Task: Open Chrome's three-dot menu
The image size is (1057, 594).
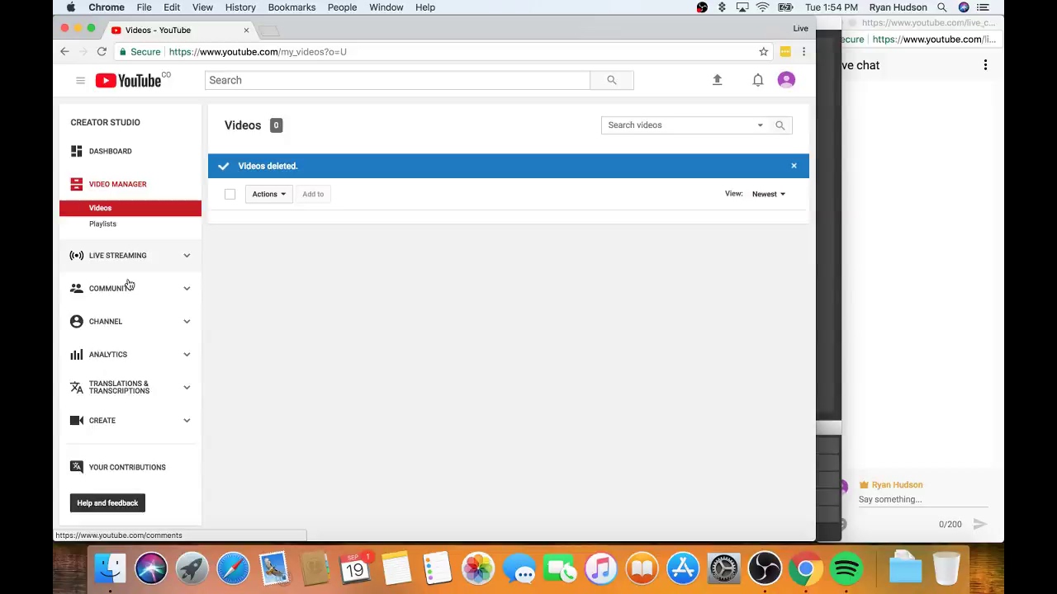Action: pyautogui.click(x=803, y=52)
